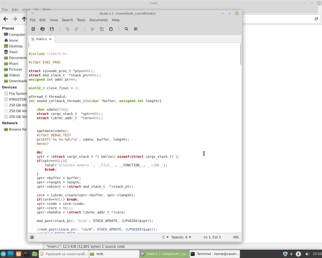Launch terminal from taskbar launcher
The image size is (322, 258).
(26, 254)
